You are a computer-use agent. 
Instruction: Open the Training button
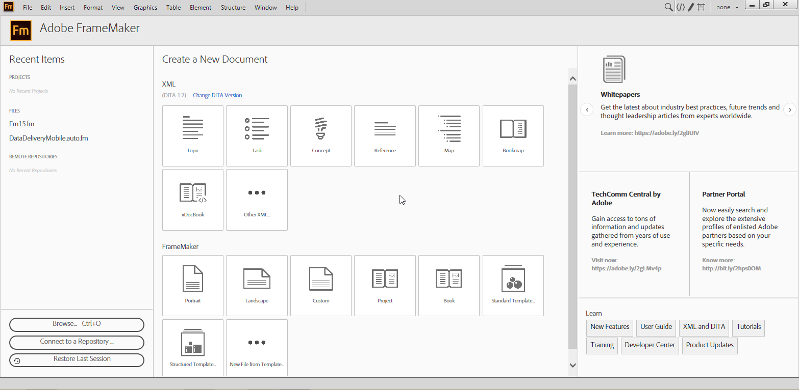point(602,346)
